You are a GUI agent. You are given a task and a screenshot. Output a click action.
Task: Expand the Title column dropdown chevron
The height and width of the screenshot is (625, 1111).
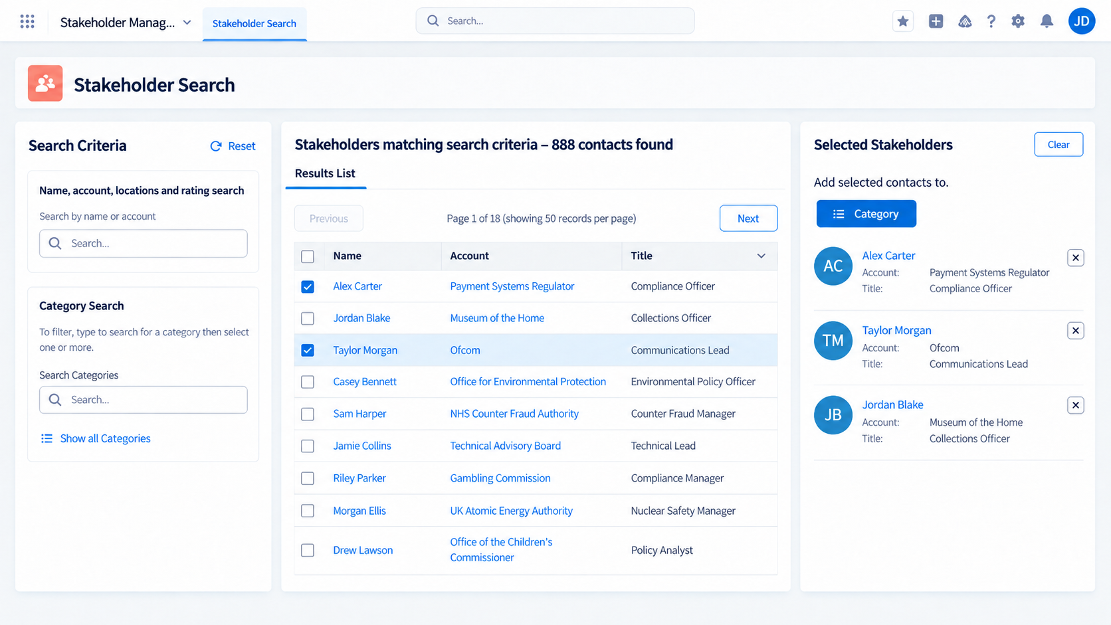click(x=761, y=256)
